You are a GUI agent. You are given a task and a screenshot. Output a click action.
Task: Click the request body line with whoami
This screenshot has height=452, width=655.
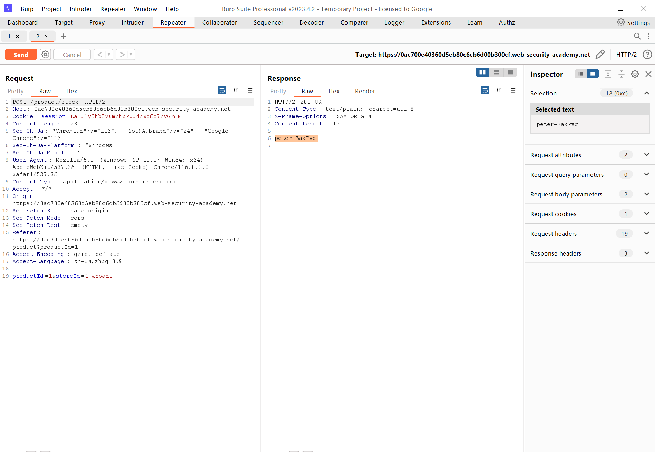click(x=62, y=276)
